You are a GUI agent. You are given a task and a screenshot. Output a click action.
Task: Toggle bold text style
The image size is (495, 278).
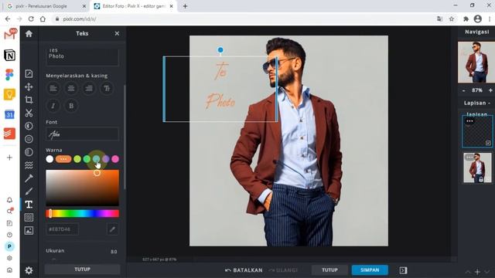(71, 106)
